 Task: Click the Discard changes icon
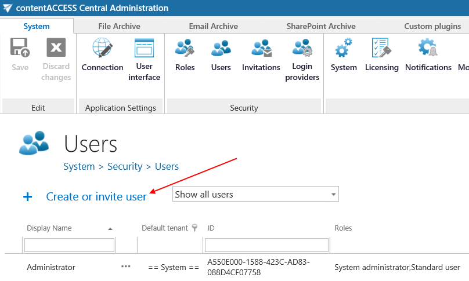click(x=56, y=48)
